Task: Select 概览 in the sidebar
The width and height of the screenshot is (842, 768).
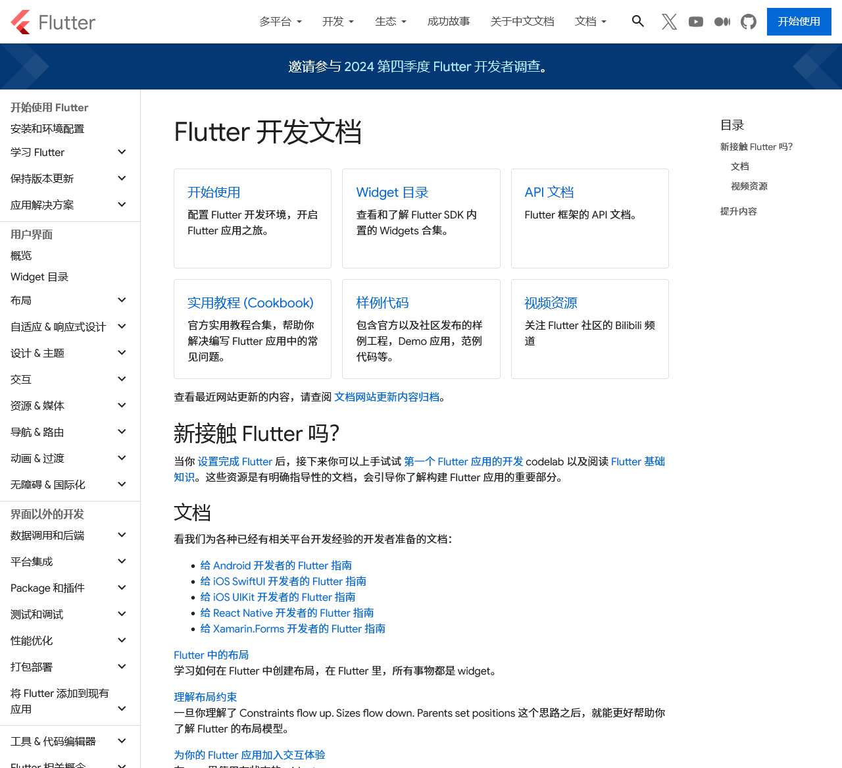Action: coord(21,256)
